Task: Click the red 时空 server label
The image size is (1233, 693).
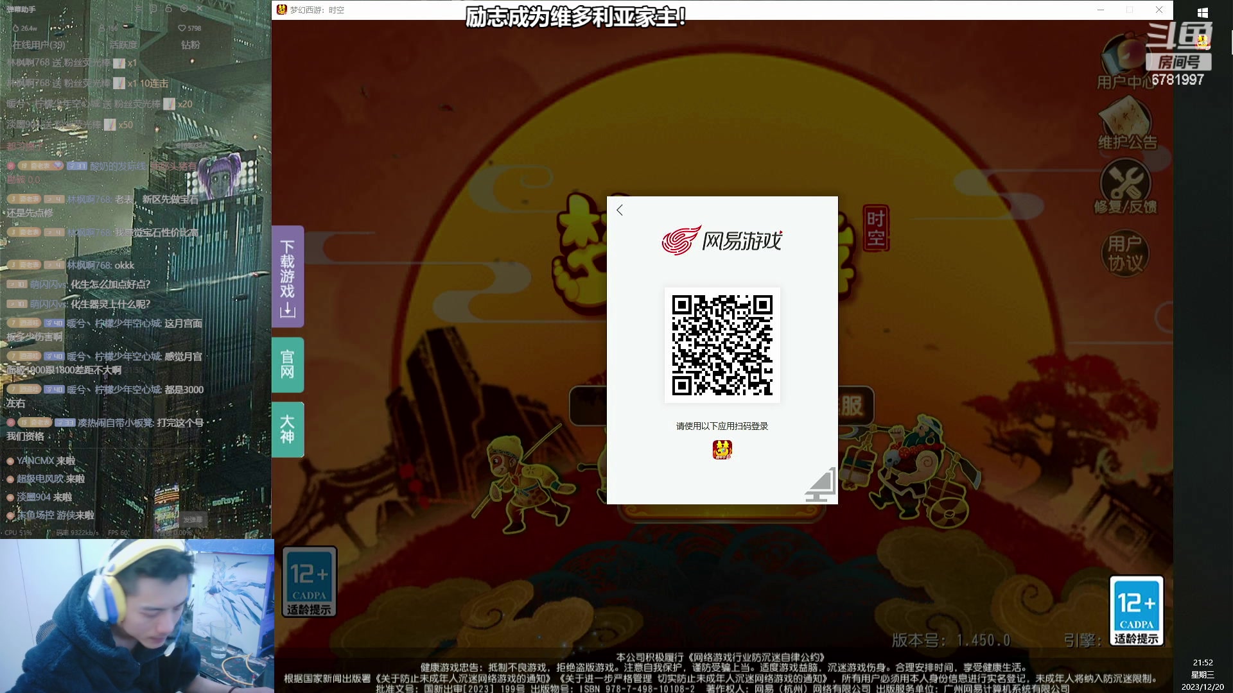Action: 876,229
